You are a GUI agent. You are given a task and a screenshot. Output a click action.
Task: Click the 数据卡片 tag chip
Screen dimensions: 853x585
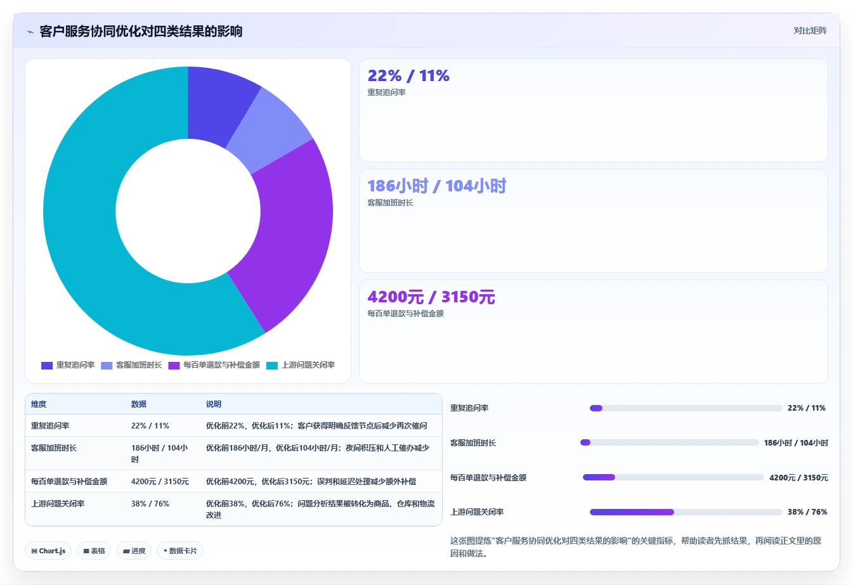point(180,551)
